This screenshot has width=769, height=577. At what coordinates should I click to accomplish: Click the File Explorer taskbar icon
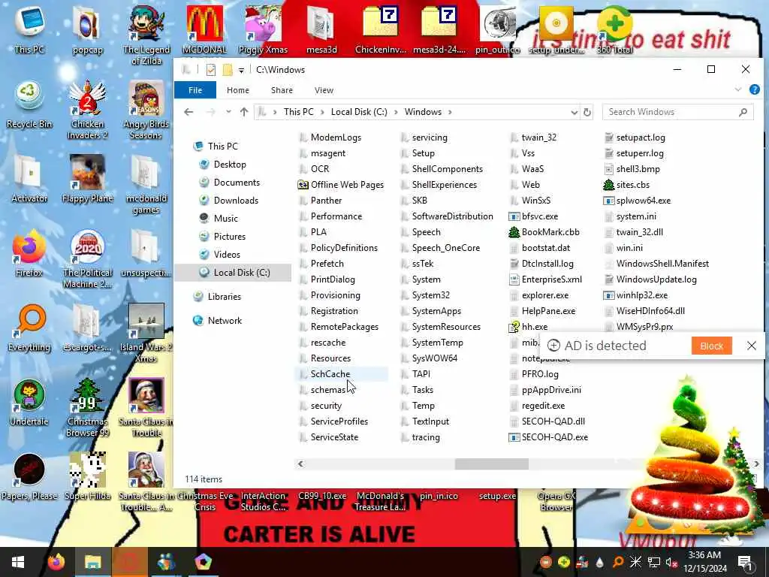tap(92, 562)
